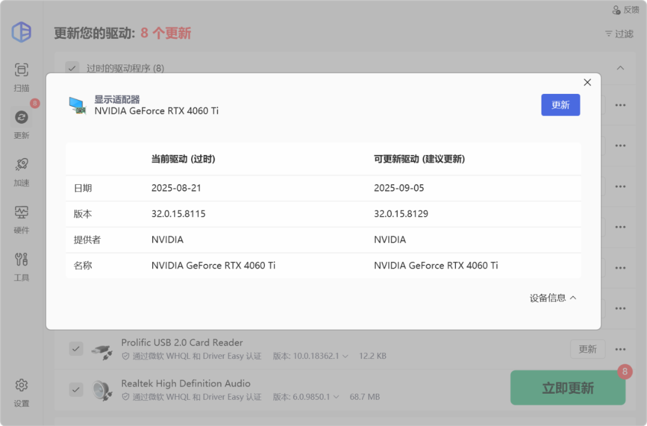647x426 pixels.
Task: Click the new driver date 2025-09-05
Action: 399,188
